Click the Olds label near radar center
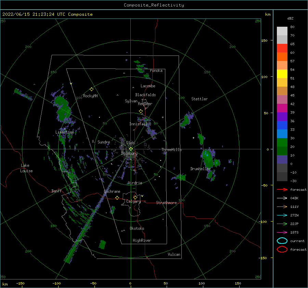This screenshot has width=308, height=288. 130,143
